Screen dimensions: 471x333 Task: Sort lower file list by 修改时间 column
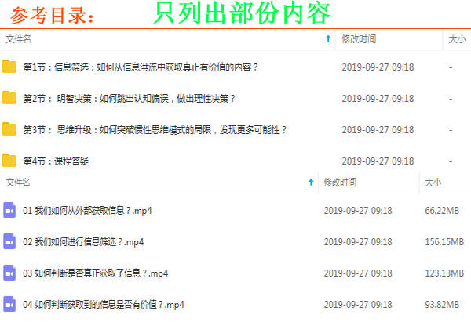pos(340,182)
